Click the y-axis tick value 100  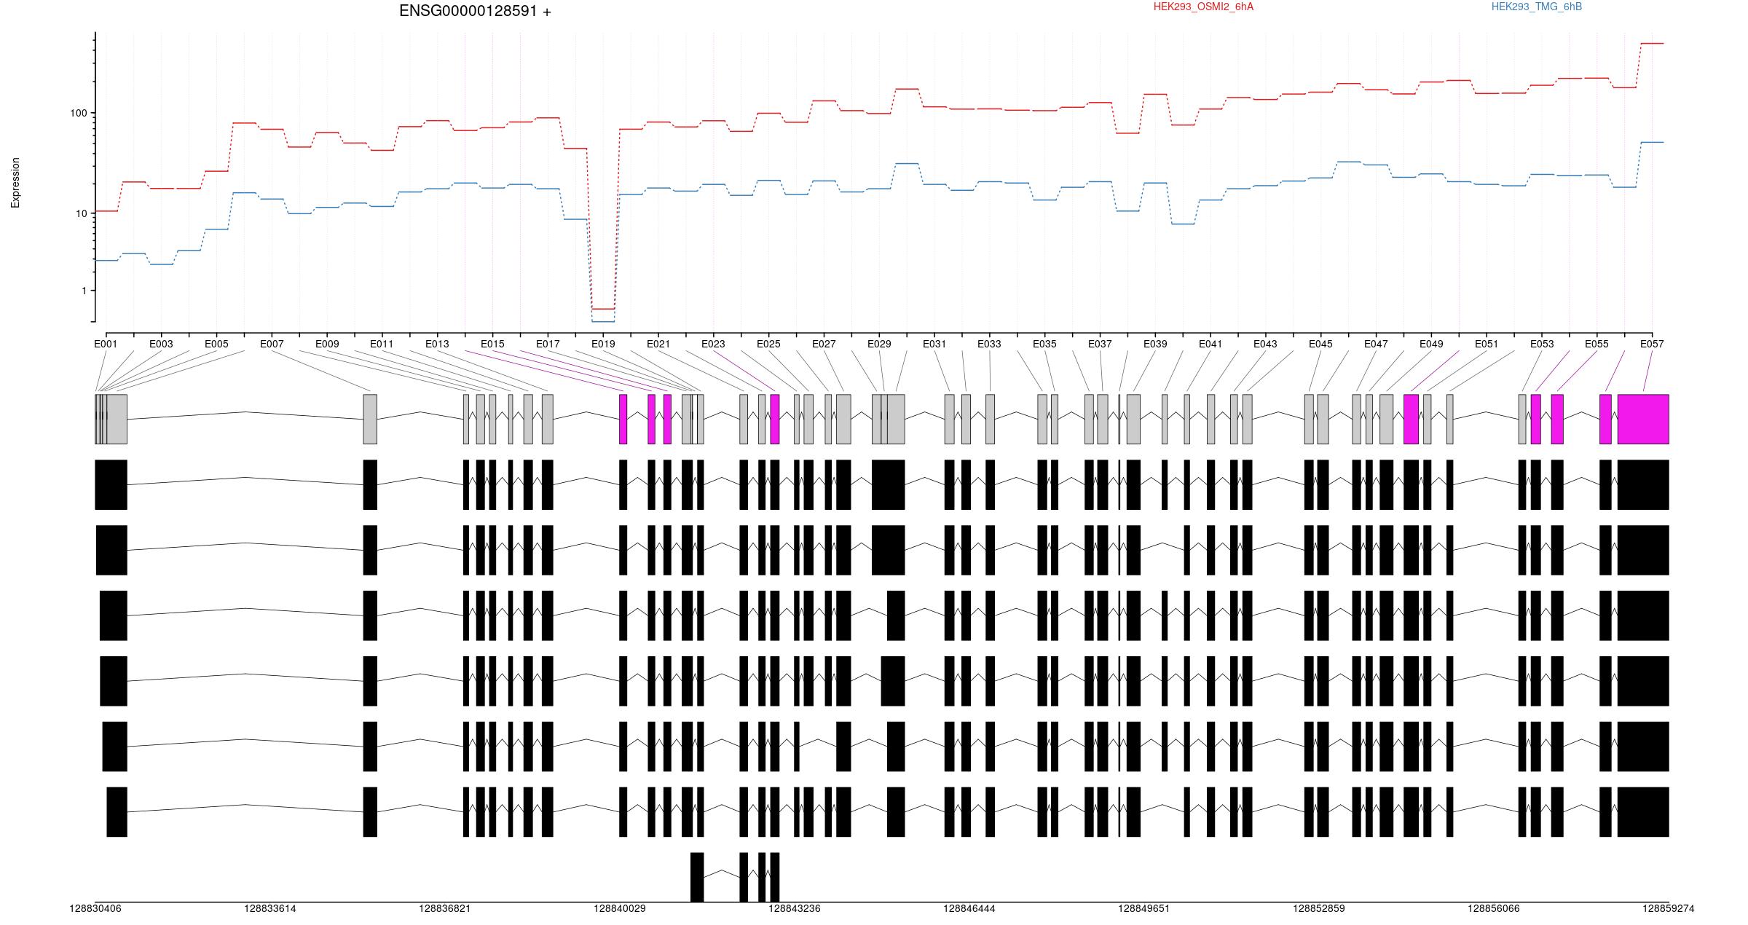coord(78,113)
